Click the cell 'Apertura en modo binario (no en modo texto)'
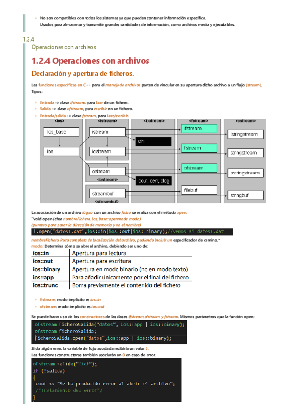The height and width of the screenshot is (418, 295). tap(130, 269)
